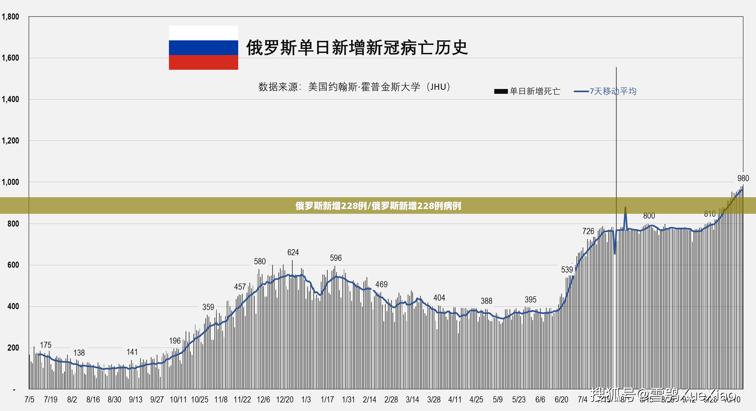Click the 980 data label
Screen dimensions: 756x411
[743, 178]
